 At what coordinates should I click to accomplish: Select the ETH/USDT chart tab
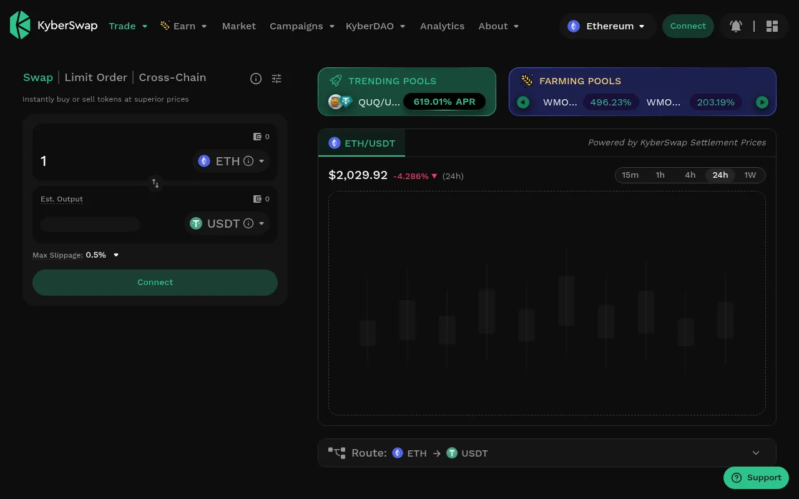pos(362,143)
